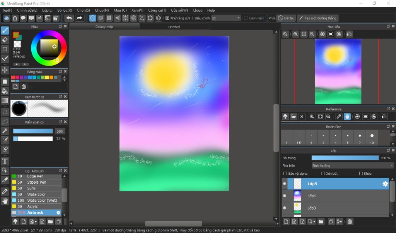
Task: Enable the Xén bớt checkbox
Action: 323,174
